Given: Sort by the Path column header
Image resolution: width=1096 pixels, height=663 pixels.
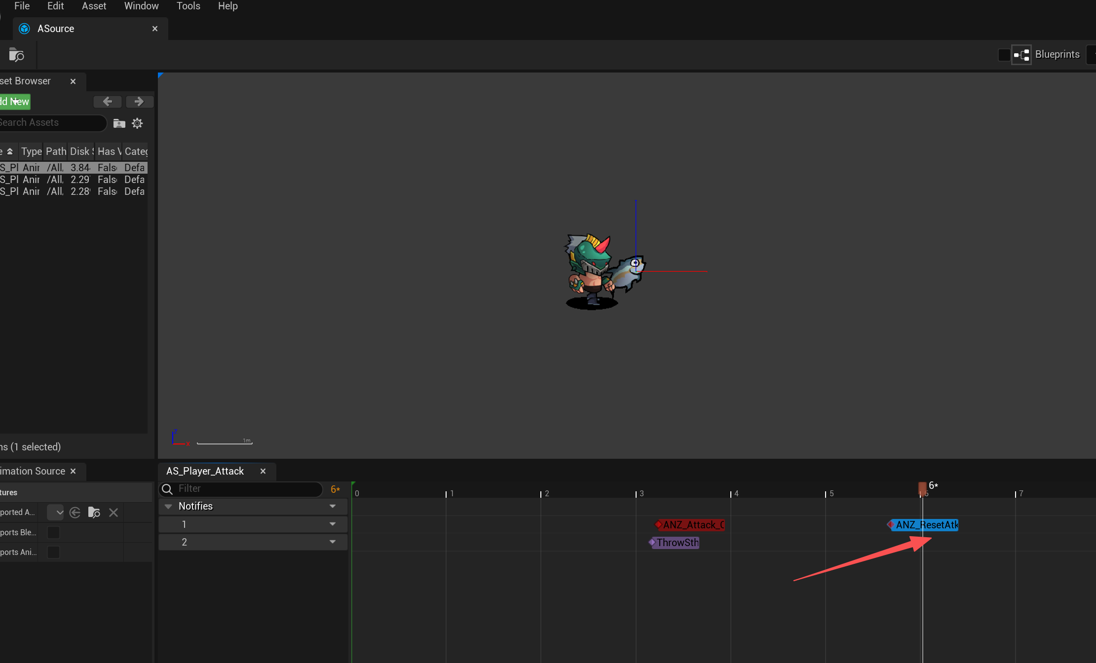Looking at the screenshot, I should [56, 151].
